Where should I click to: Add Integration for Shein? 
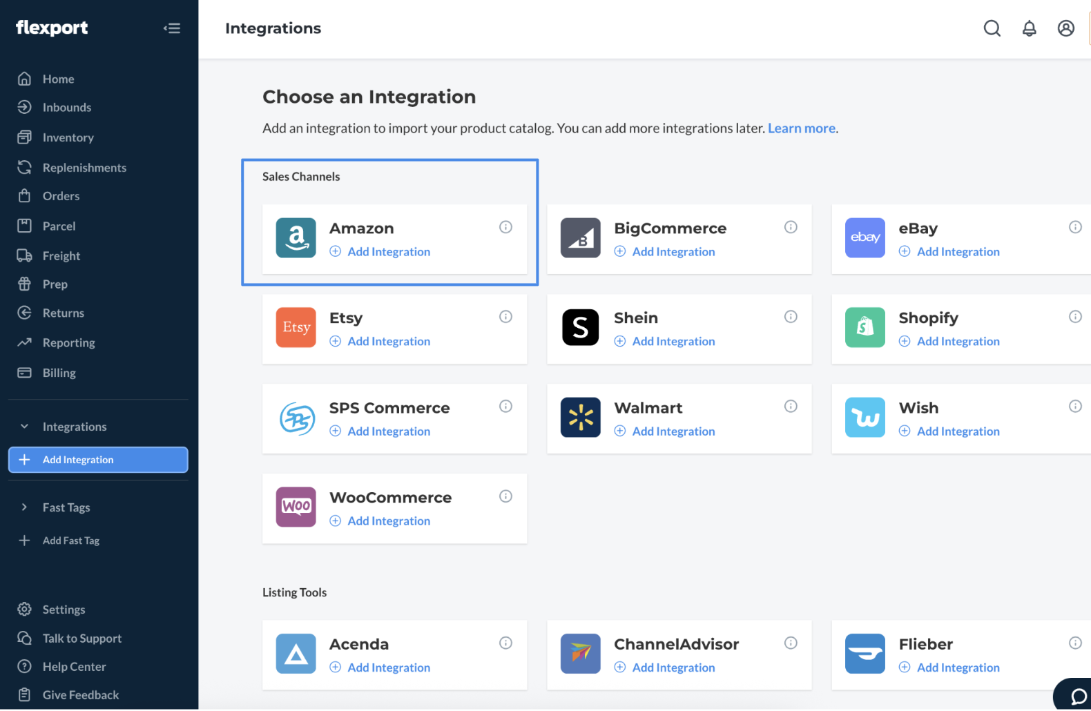pos(664,342)
